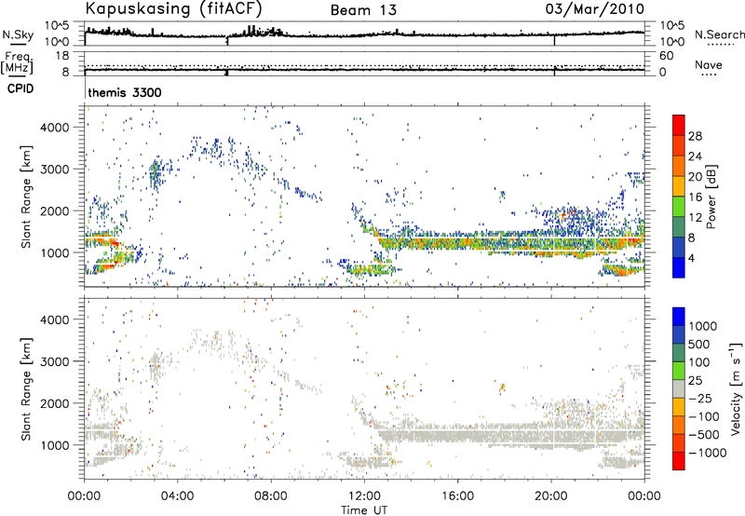Click the Time UT axis label
The width and height of the screenshot is (745, 516).
click(364, 510)
